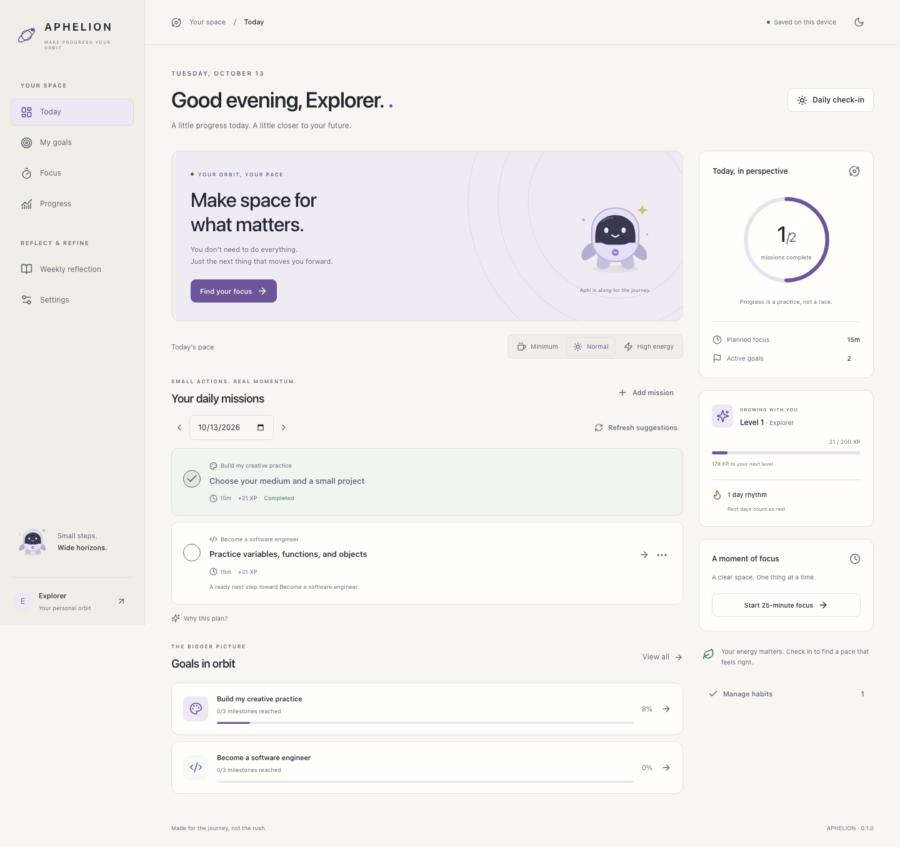The height and width of the screenshot is (847, 900).
Task: Click Refresh suggestions
Action: coord(636,428)
